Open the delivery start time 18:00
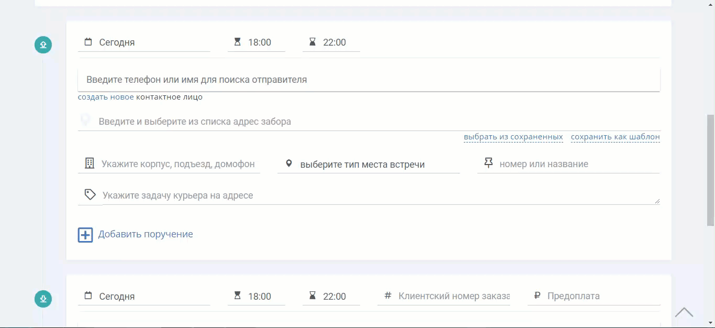 256,296
